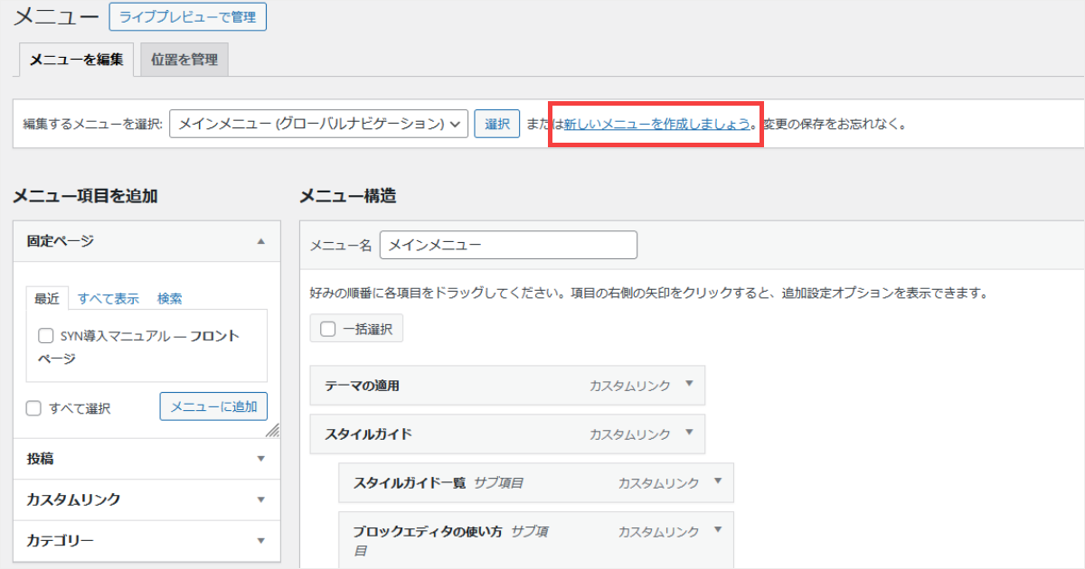This screenshot has width=1085, height=569.
Task: Check the SYN導入マニュアル page checkbox
Action: click(x=45, y=335)
